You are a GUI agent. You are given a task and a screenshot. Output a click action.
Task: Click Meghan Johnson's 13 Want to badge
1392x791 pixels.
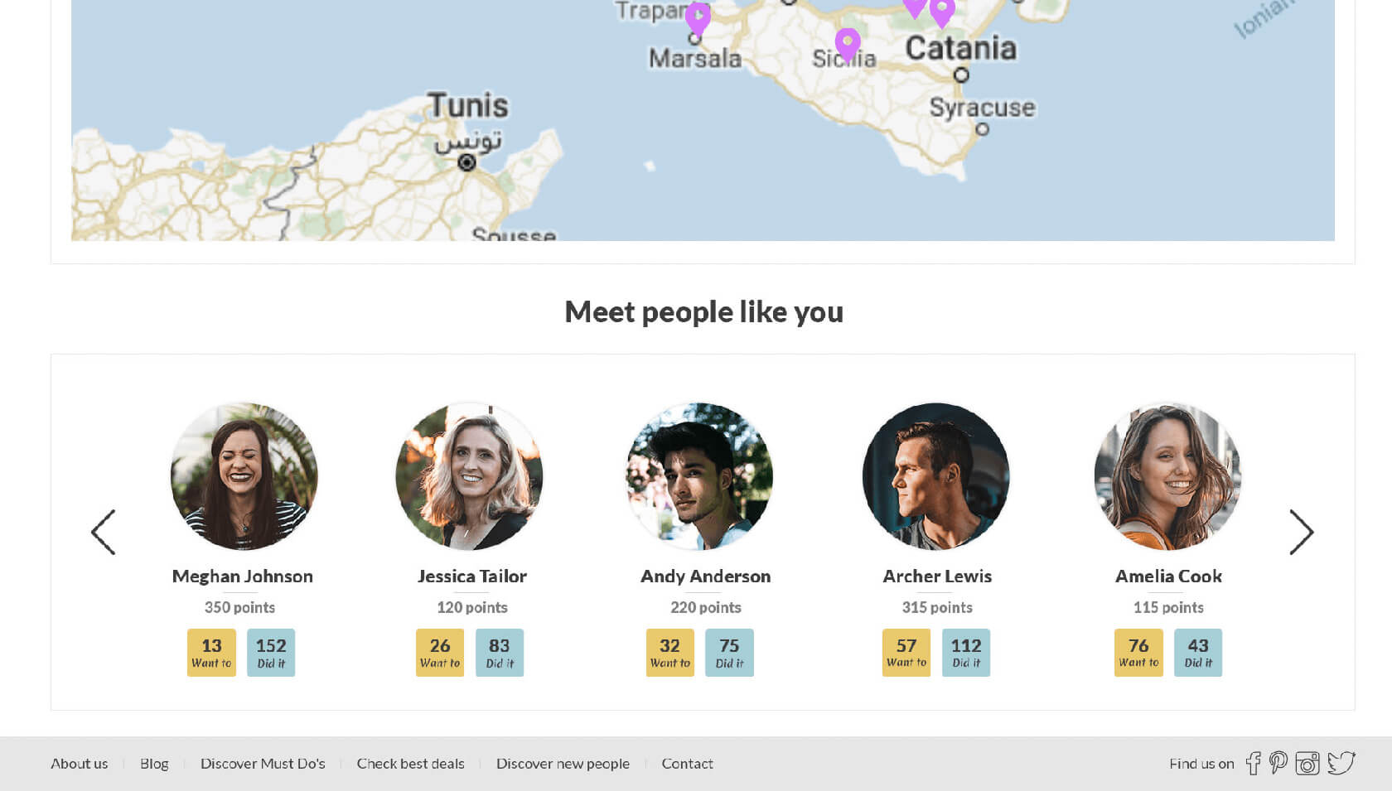[211, 653]
